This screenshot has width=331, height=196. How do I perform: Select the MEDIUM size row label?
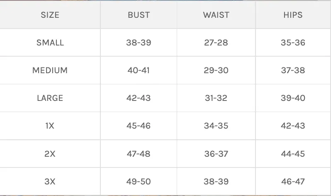pyautogui.click(x=50, y=70)
